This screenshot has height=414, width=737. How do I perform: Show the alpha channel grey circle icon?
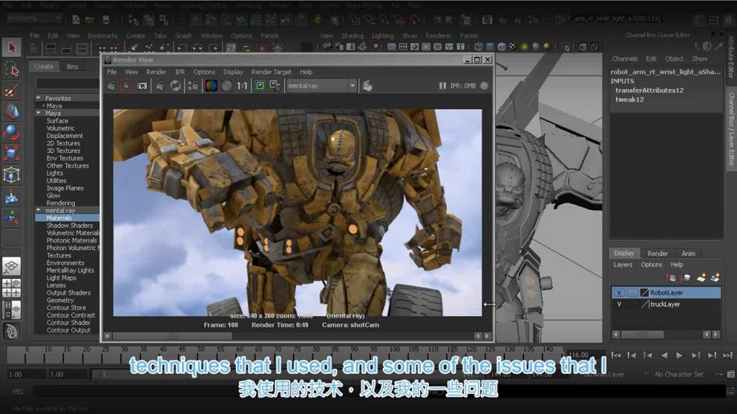click(x=227, y=86)
